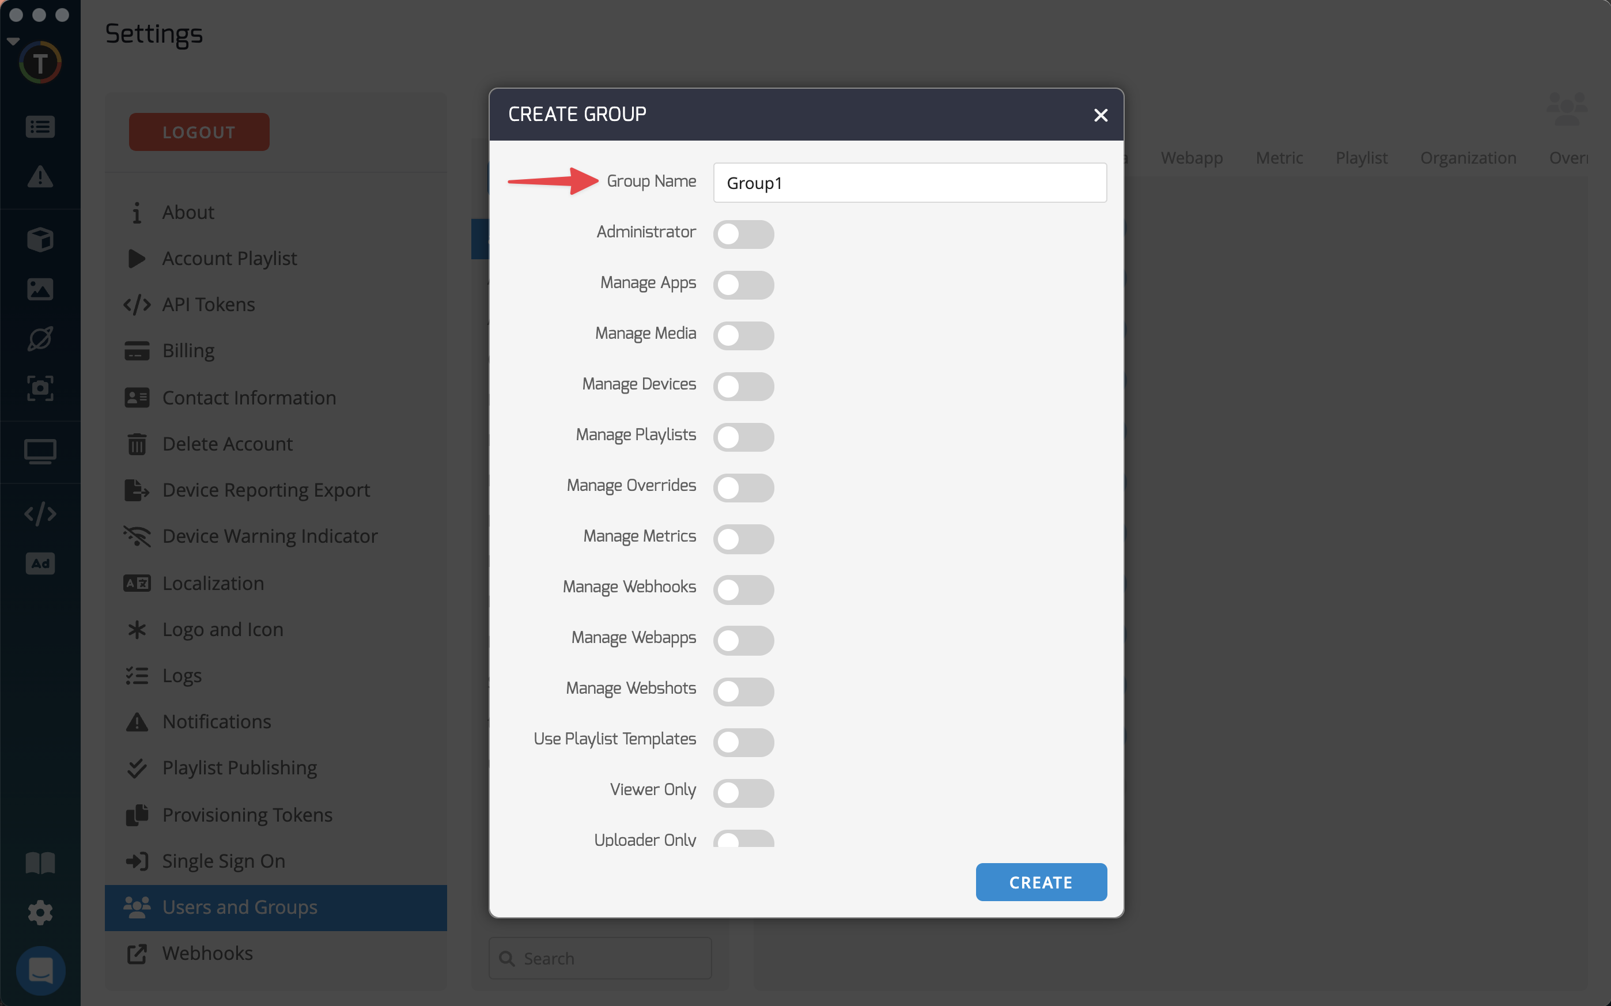Viewport: 1611px width, 1006px height.
Task: Click the cube apps sidebar icon
Action: point(40,240)
